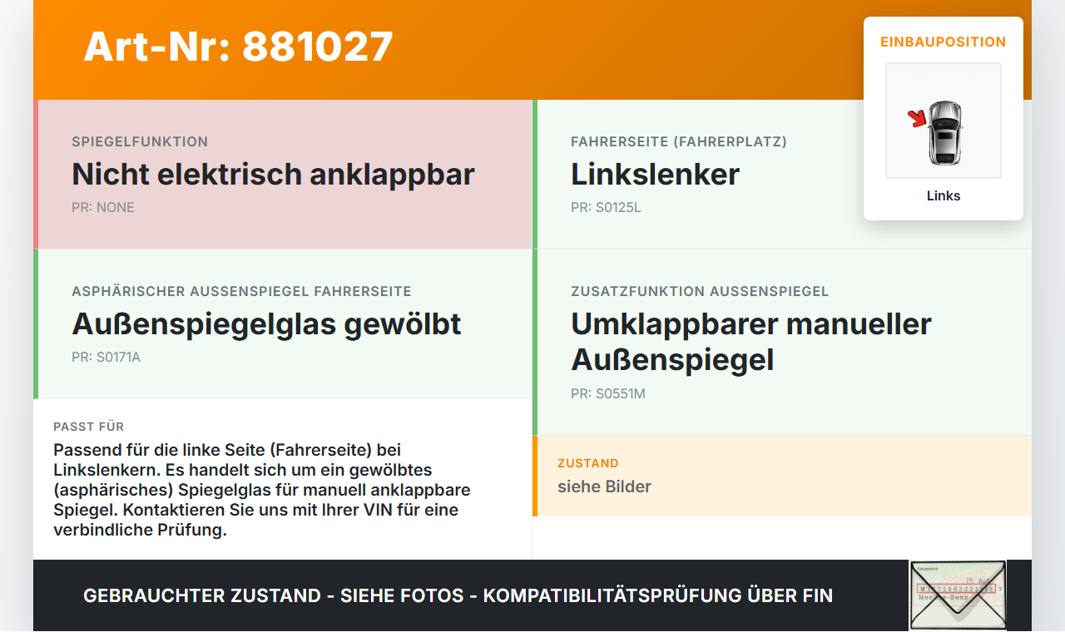Click the EINBAUPOSITION card title
This screenshot has height=632, width=1065.
(944, 42)
